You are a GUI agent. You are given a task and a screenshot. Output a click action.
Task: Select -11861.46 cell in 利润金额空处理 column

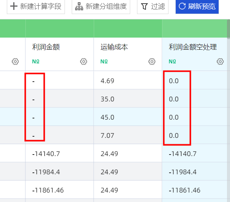click(x=185, y=190)
